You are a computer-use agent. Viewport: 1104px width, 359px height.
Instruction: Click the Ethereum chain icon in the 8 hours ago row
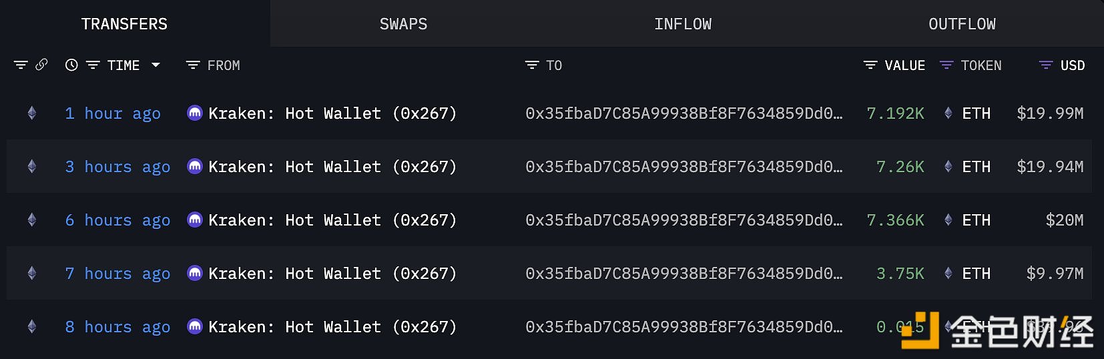point(31,327)
